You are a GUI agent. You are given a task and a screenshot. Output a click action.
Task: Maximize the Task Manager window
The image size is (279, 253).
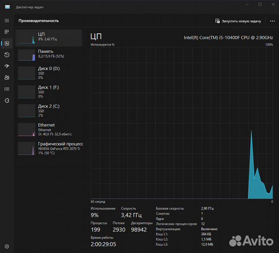[x=260, y=4]
